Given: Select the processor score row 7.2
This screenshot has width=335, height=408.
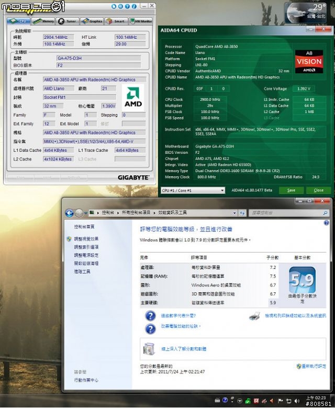Looking at the screenshot, I should click(209, 267).
